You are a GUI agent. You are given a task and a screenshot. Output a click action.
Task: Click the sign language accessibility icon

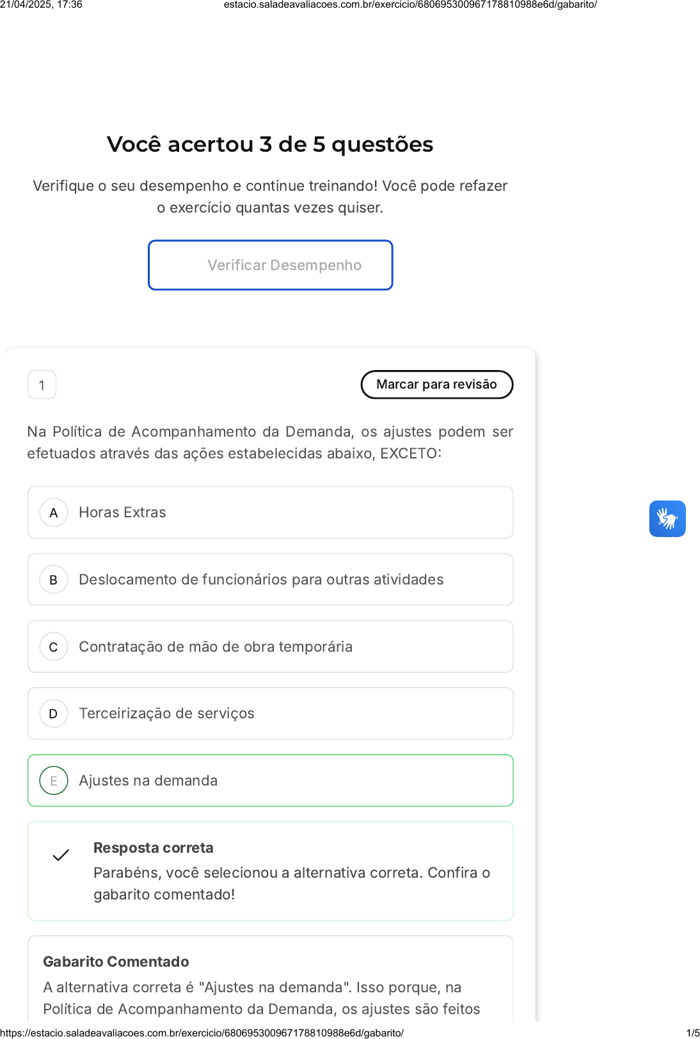(667, 519)
